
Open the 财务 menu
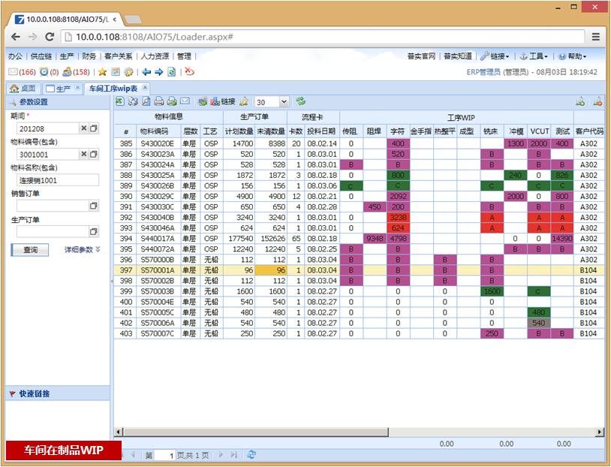click(x=89, y=56)
